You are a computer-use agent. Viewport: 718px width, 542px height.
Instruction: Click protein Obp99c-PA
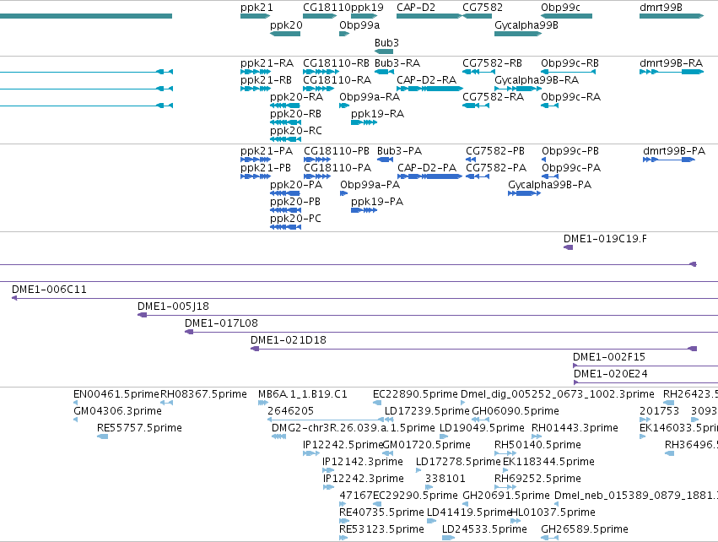[x=571, y=168]
